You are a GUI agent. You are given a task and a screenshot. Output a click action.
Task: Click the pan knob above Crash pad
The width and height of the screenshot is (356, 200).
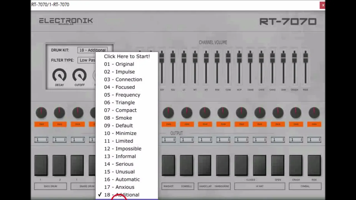(296, 113)
